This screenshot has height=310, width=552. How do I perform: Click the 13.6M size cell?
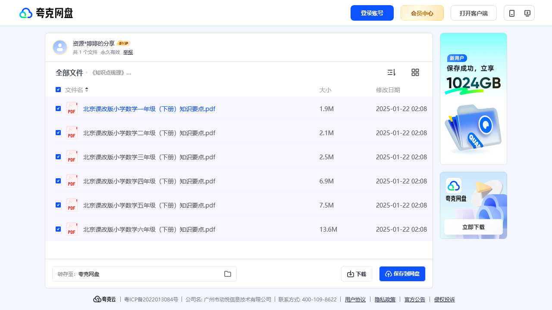328,229
